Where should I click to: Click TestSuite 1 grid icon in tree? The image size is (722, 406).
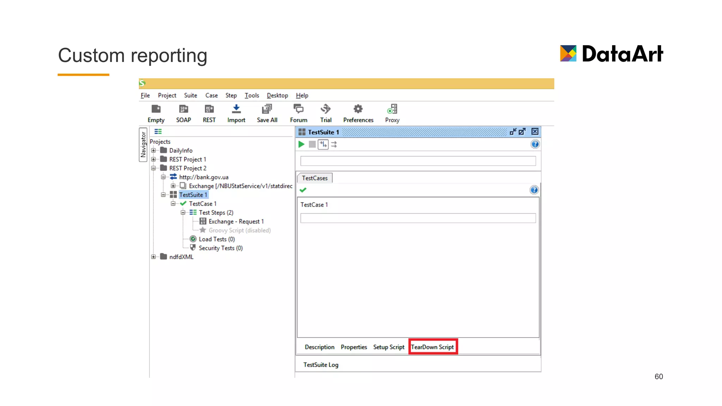click(x=173, y=195)
